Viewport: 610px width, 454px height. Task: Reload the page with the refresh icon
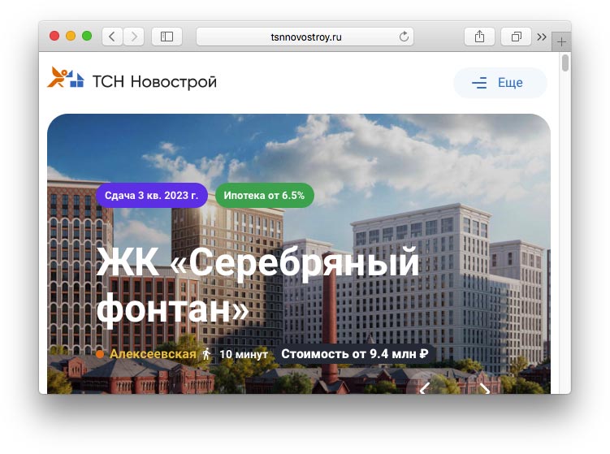[404, 37]
